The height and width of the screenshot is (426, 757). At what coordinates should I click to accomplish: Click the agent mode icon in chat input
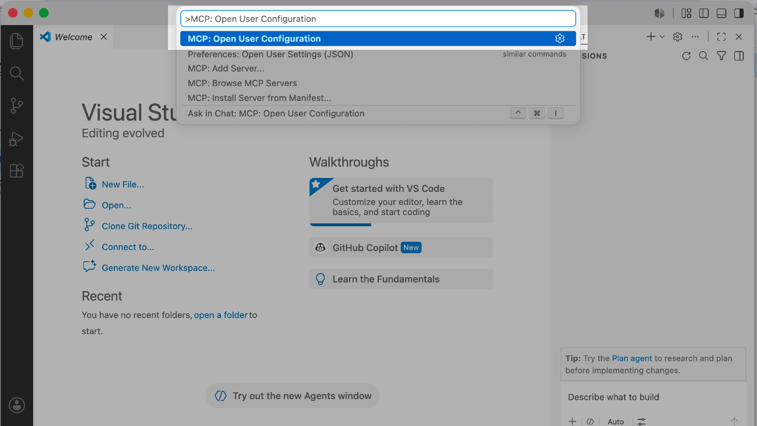(x=590, y=421)
